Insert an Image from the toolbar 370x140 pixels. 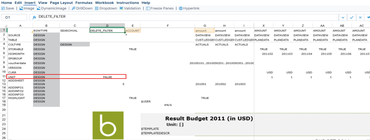(27, 8)
